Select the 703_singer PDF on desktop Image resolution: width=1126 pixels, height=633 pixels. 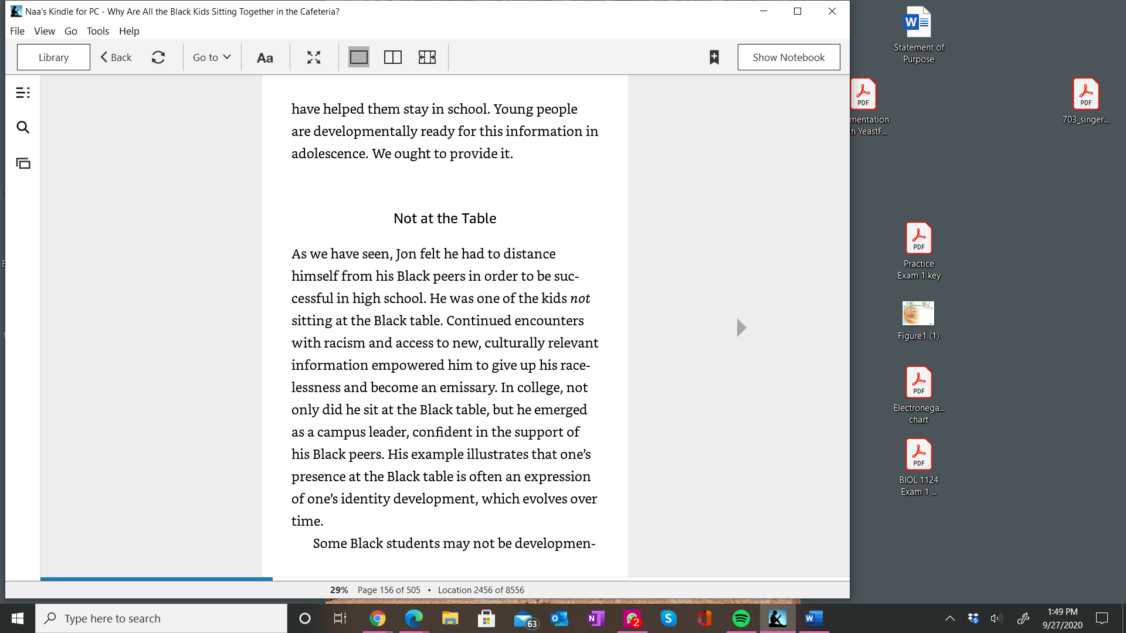(x=1086, y=101)
